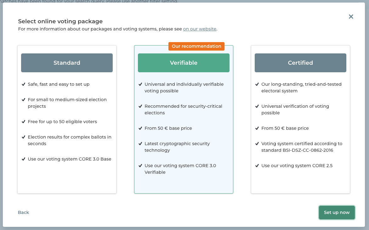Click the checkmark beside 'From 50 € base price' in Verifiable
This screenshot has height=230, width=369.
[140, 128]
